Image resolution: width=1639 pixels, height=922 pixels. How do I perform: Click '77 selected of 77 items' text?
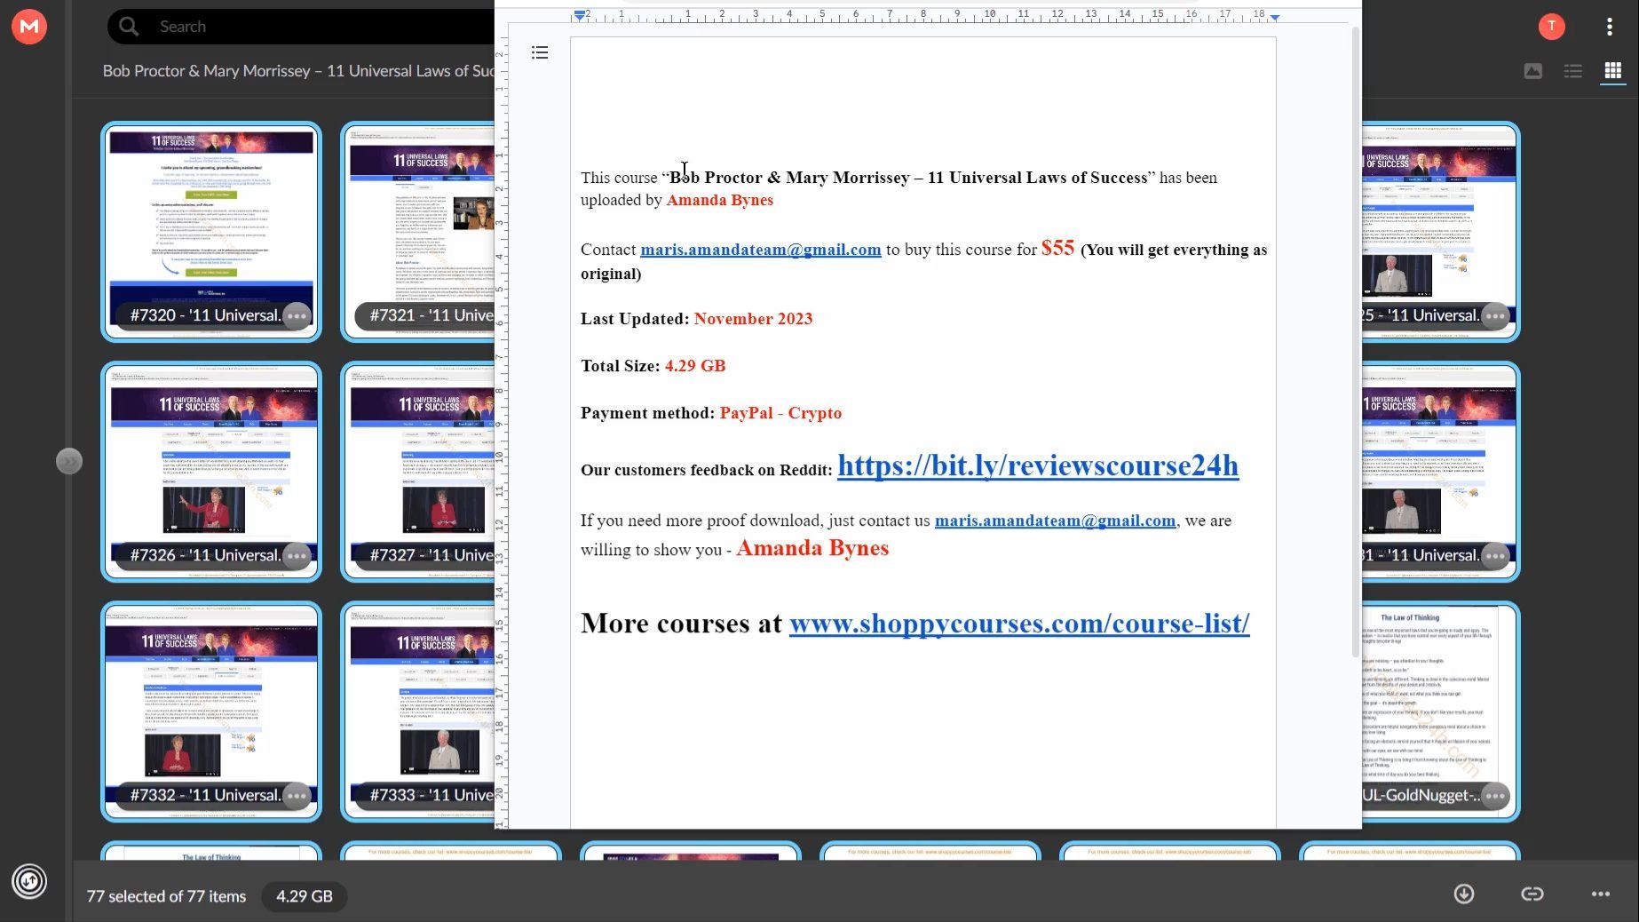click(x=166, y=896)
